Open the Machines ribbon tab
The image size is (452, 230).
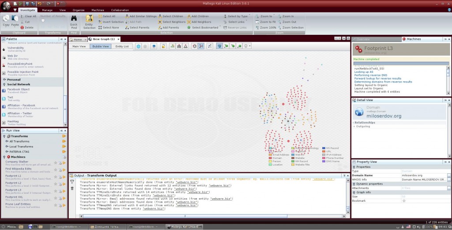click(98, 10)
